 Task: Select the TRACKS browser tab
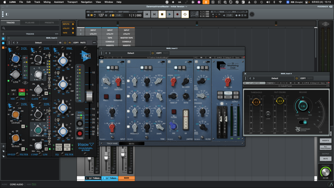pyautogui.click(x=10, y=23)
